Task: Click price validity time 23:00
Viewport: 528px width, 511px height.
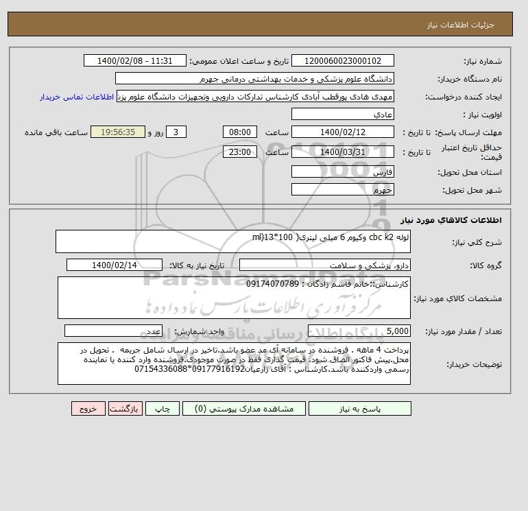Action: pyautogui.click(x=240, y=152)
